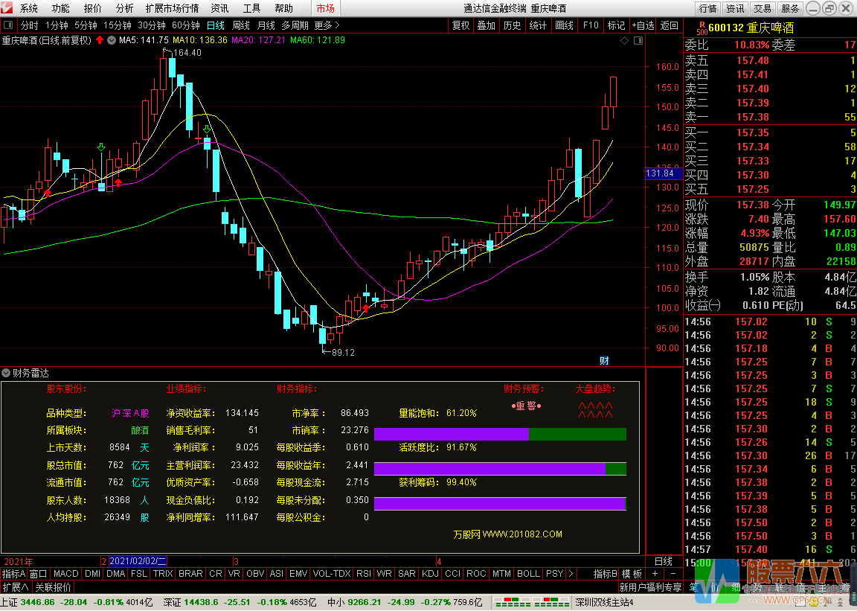Open the 模板 template selector
Viewport: 857px width, 611px height.
pyautogui.click(x=632, y=573)
